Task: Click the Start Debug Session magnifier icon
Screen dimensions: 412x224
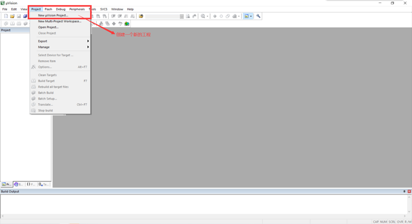Action: pos(203,16)
